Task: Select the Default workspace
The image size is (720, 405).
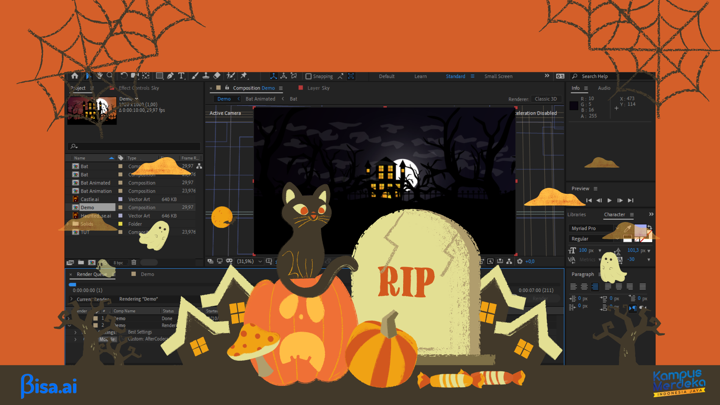Action: point(387,76)
